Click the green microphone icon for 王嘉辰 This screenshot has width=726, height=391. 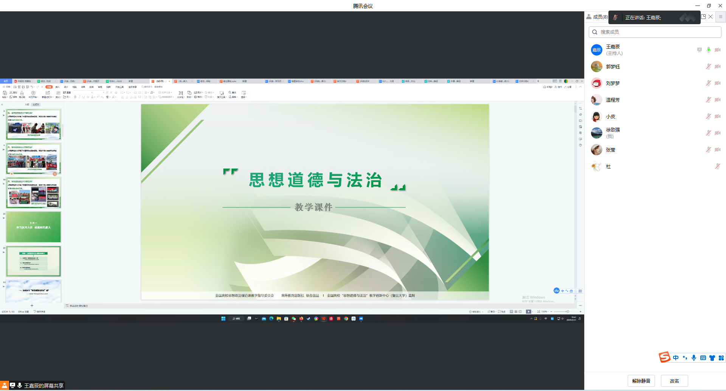pyautogui.click(x=709, y=50)
